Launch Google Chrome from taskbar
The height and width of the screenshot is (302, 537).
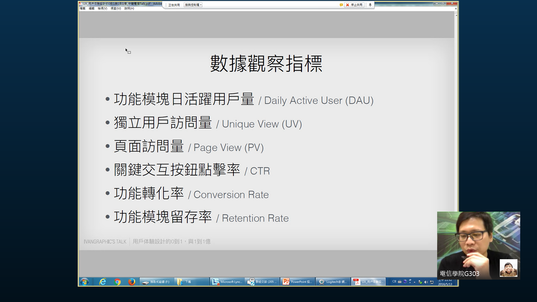point(117,282)
